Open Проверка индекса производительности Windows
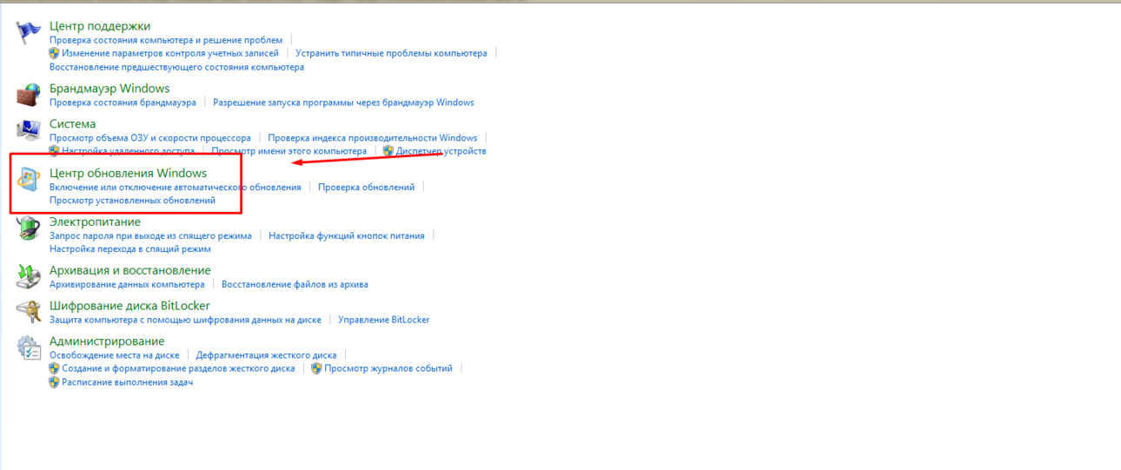1121x470 pixels. pyautogui.click(x=373, y=138)
